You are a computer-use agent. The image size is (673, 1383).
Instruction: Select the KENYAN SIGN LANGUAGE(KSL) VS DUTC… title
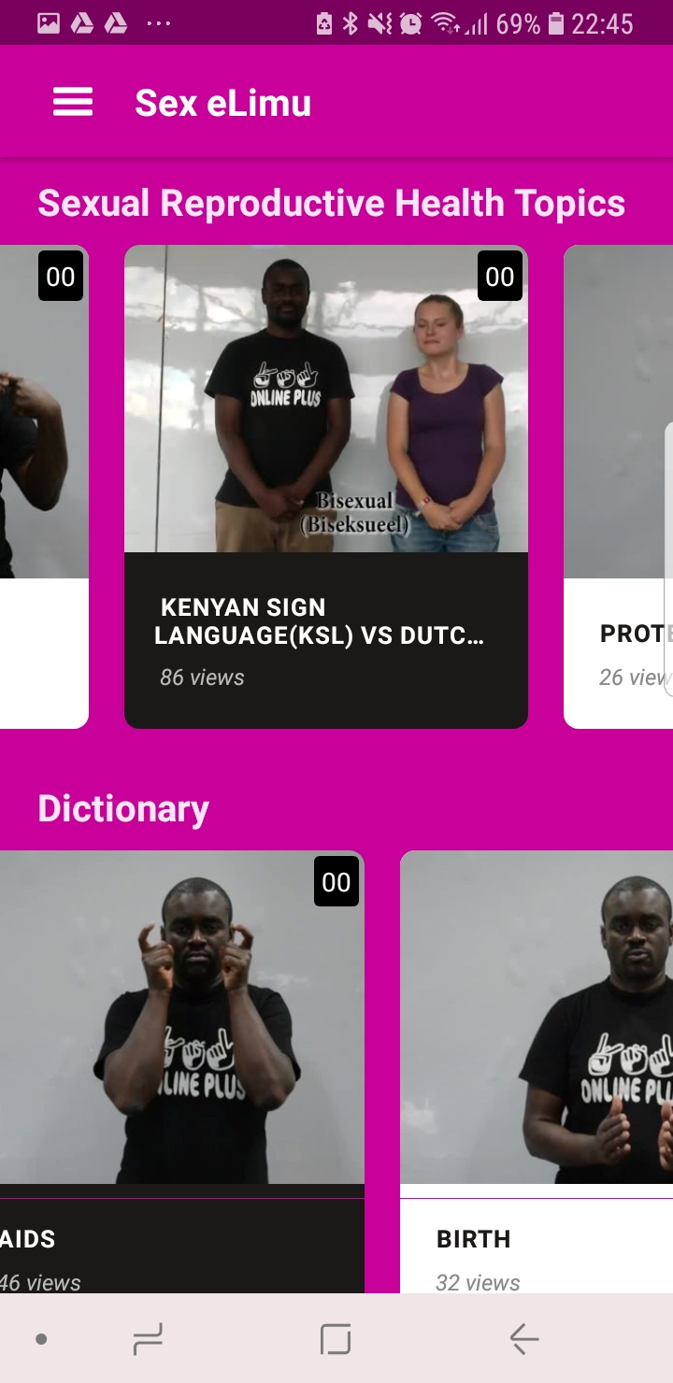pyautogui.click(x=319, y=621)
